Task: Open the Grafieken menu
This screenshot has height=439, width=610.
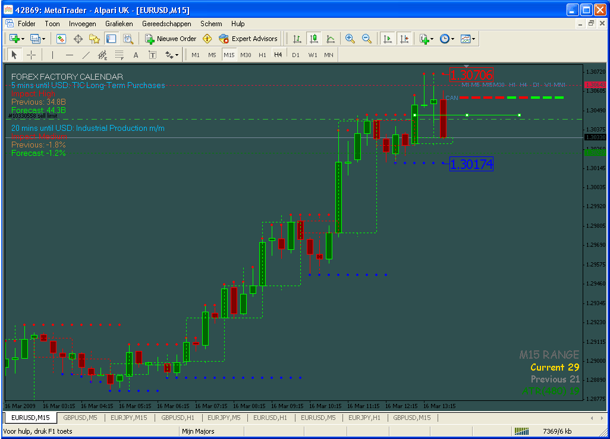Action: 119,24
